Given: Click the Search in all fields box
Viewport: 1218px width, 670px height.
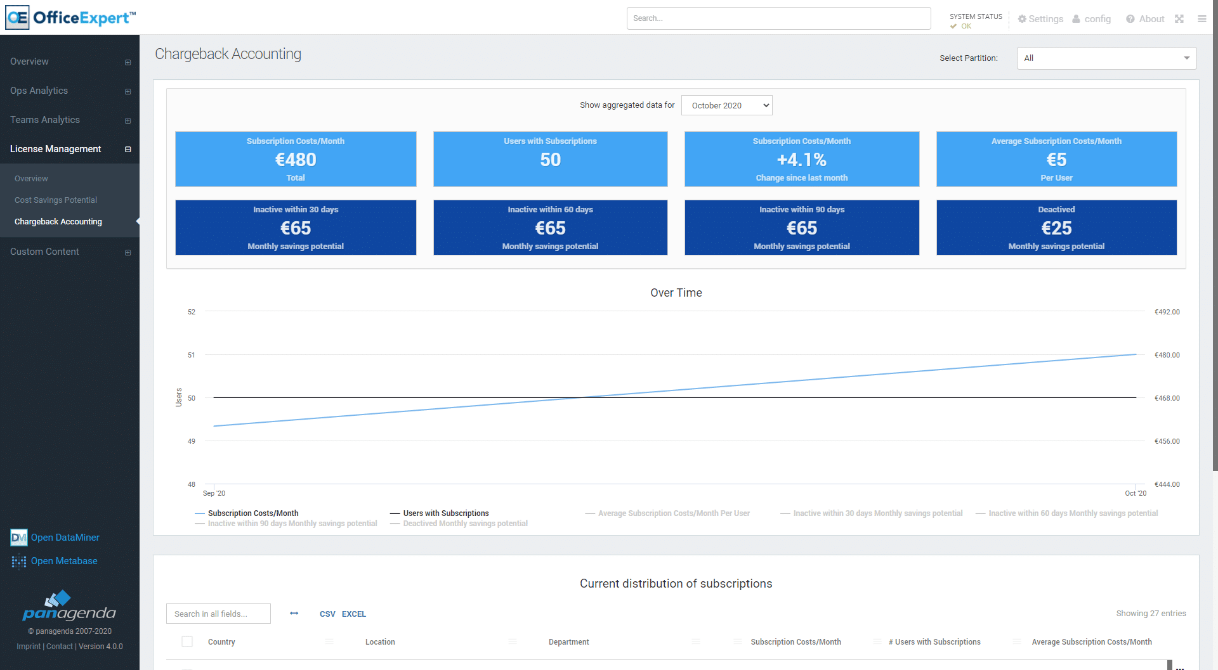Looking at the screenshot, I should (x=218, y=614).
